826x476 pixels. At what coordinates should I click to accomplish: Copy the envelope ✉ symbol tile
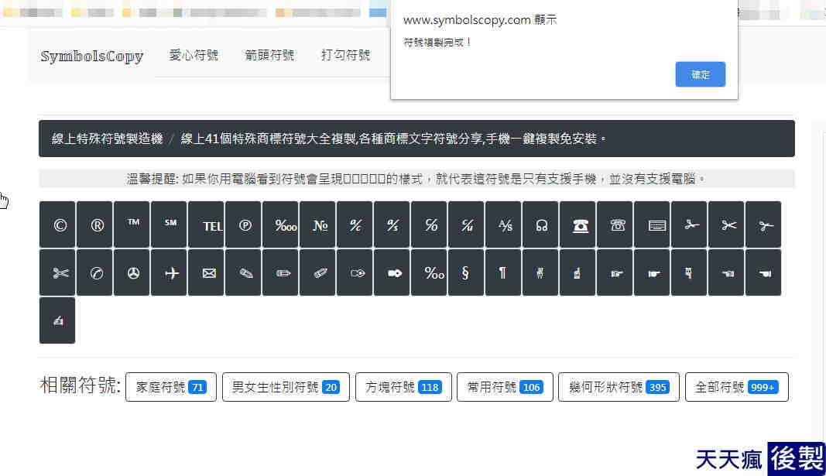point(206,272)
